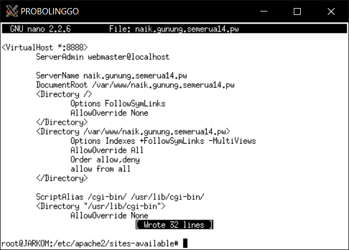Click the <Directory "/usr/lib/cgi-bin"> line

click(x=101, y=206)
